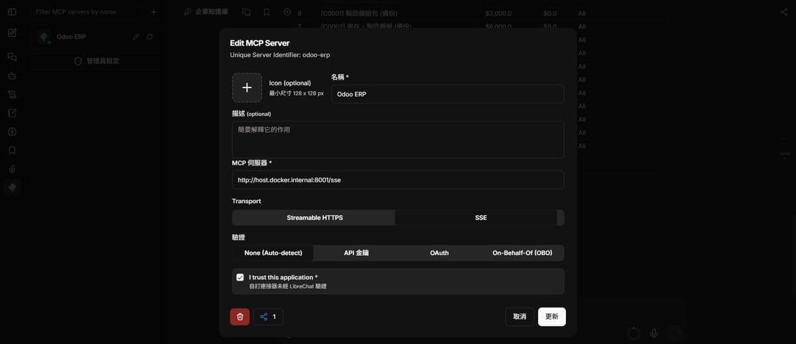Open share settings button showing 1
This screenshot has width=796, height=344.
[268, 317]
